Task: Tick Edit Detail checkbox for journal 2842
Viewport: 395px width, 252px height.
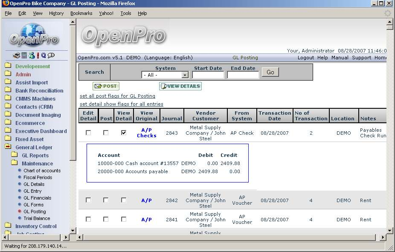Action: pos(88,200)
